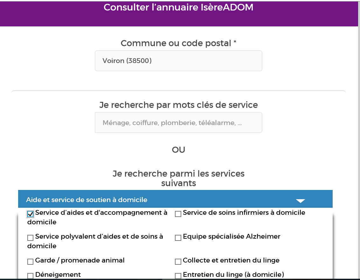Focus the keyword field with Ménage, coiffure placeholder
The image size is (360, 280).
178,122
